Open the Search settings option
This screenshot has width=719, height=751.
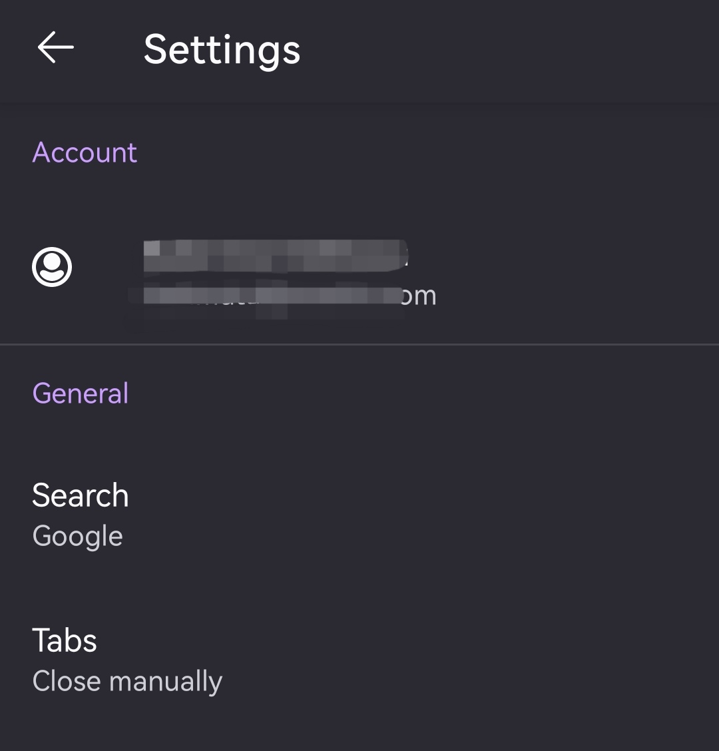click(81, 495)
